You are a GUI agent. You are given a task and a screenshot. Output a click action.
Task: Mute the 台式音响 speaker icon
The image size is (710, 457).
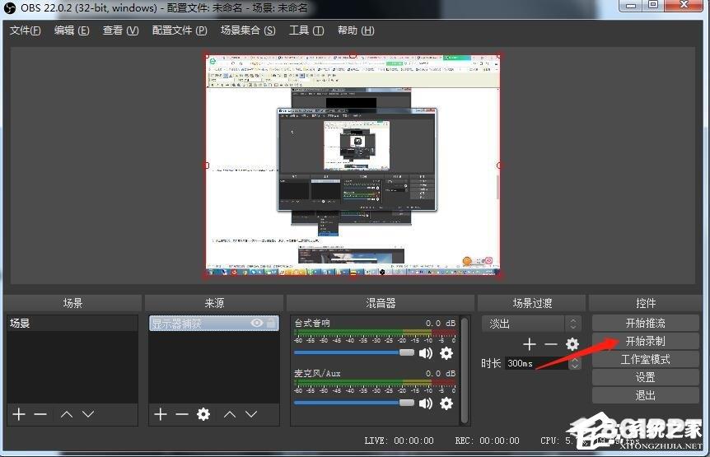pos(426,353)
